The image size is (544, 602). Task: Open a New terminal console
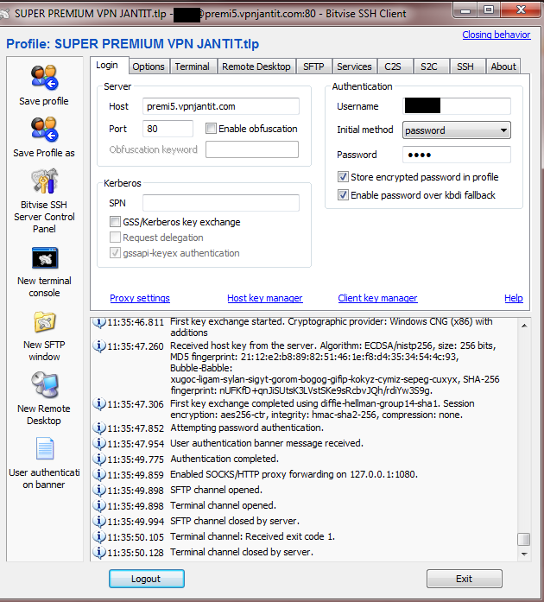(45, 257)
